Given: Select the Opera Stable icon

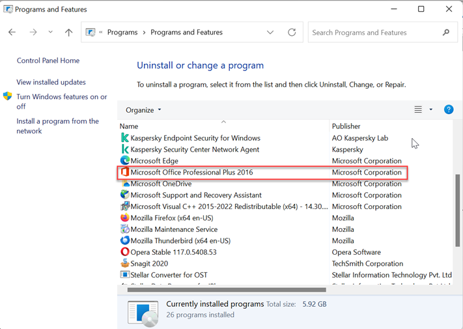Looking at the screenshot, I should [125, 252].
